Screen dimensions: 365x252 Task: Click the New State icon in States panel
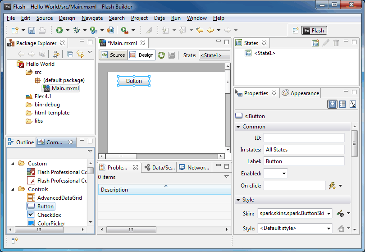click(315, 43)
